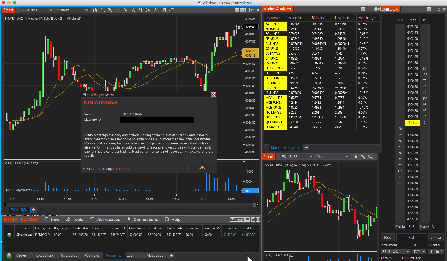Open the Data Box icon on the chart toolbar

[133, 10]
